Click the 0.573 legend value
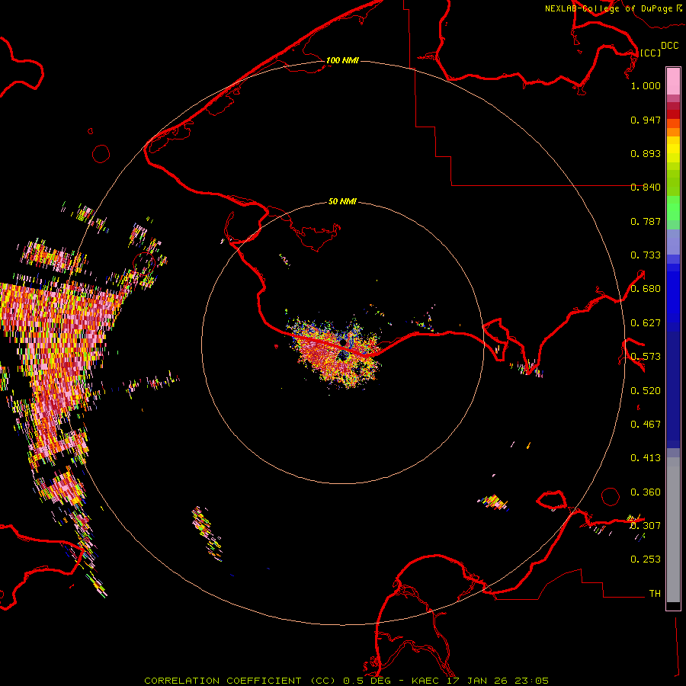Image resolution: width=686 pixels, height=686 pixels. point(646,357)
